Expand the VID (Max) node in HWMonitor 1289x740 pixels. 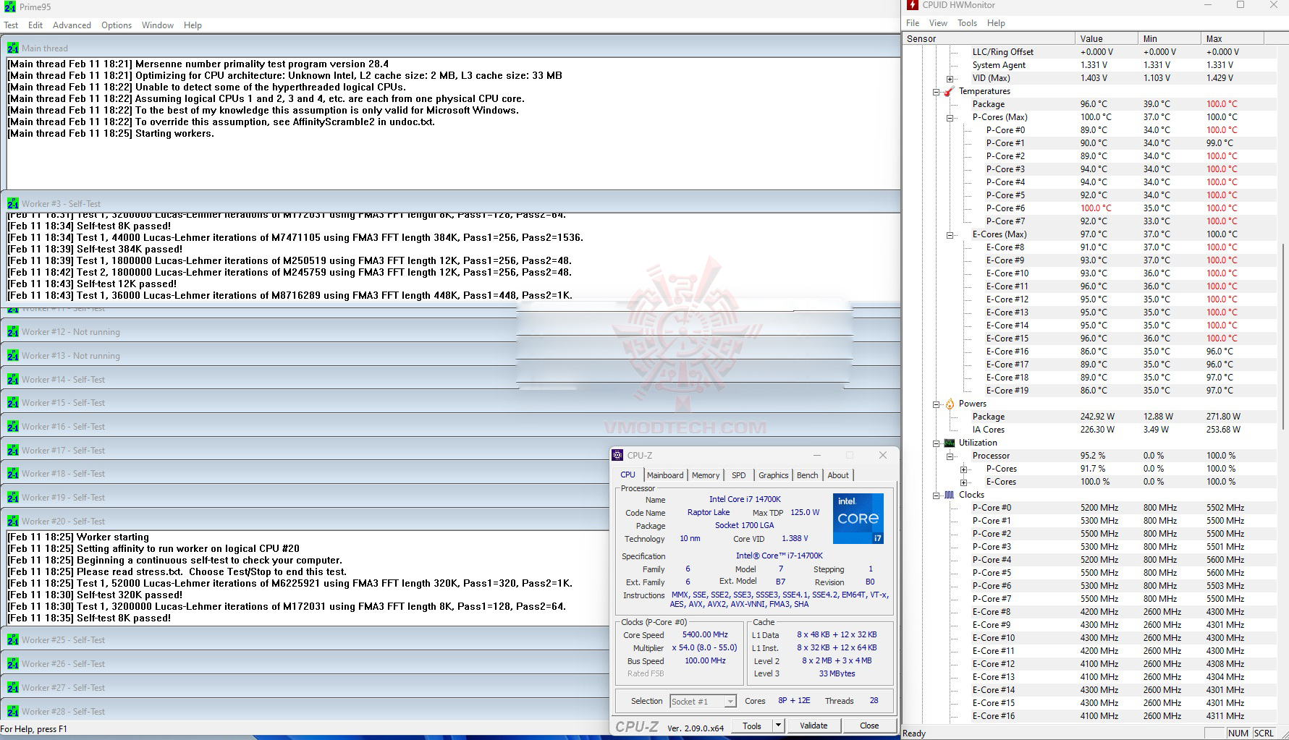click(x=950, y=78)
